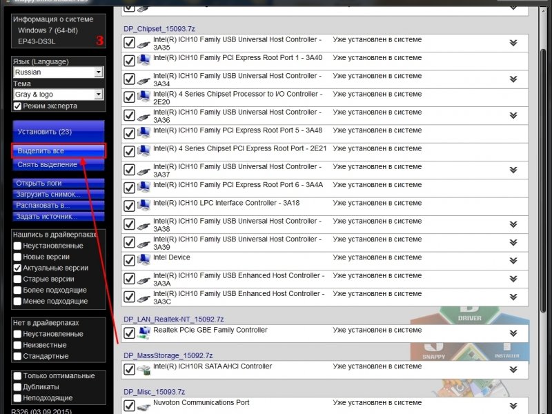Viewport: 552px width, 414px height.
Task: Click the USB icon of the 3A35 controller row
Action: pyautogui.click(x=144, y=44)
